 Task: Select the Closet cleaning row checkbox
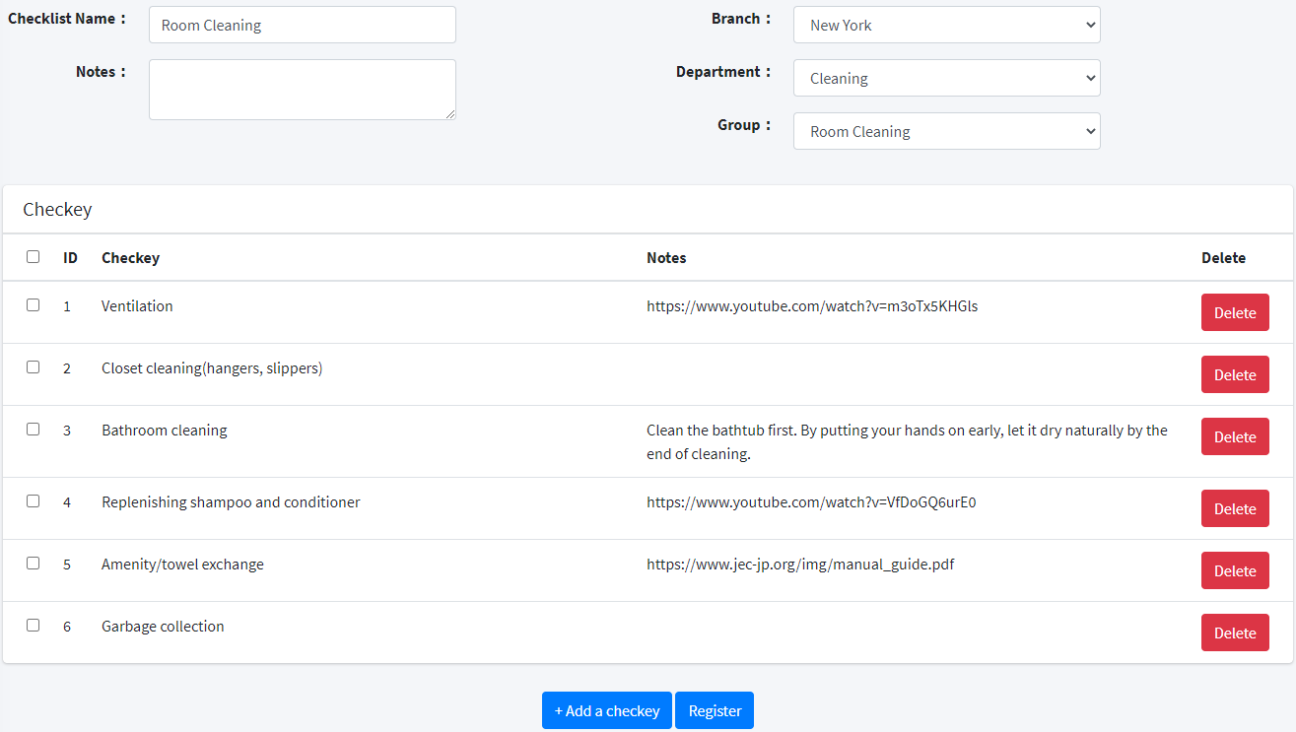tap(34, 367)
